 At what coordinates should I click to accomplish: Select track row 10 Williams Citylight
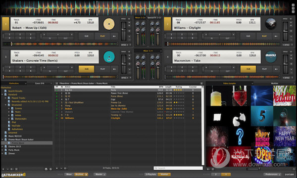128,118
